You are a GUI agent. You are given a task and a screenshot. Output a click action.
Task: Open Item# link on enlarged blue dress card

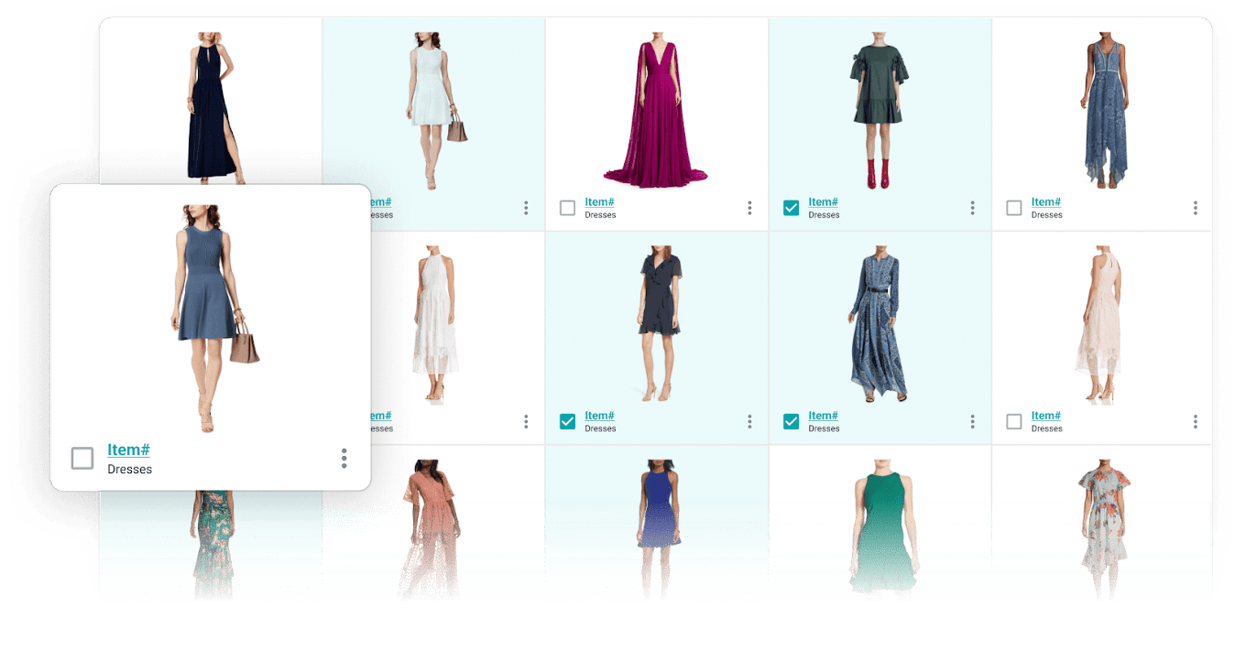click(x=128, y=450)
